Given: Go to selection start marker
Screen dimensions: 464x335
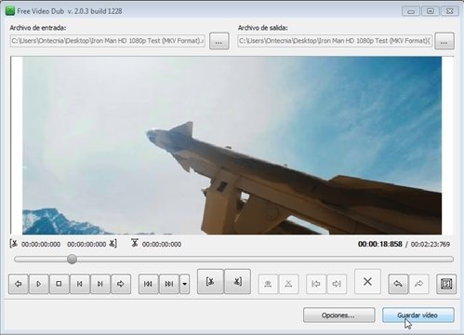Looking at the screenshot, I should coord(316,284).
